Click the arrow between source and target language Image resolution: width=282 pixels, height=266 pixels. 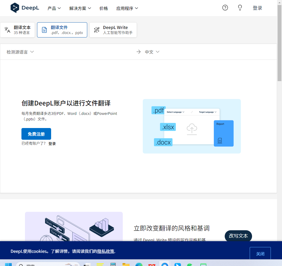coord(138,52)
